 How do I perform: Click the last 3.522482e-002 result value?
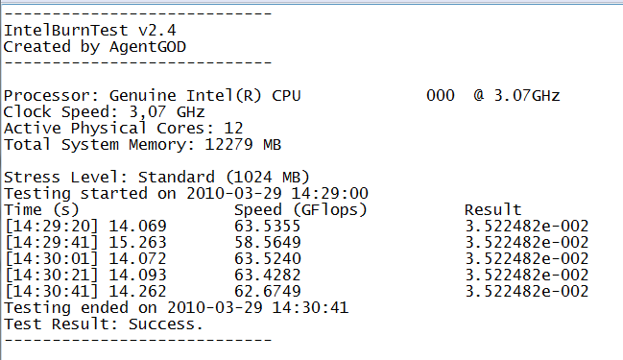point(526,291)
